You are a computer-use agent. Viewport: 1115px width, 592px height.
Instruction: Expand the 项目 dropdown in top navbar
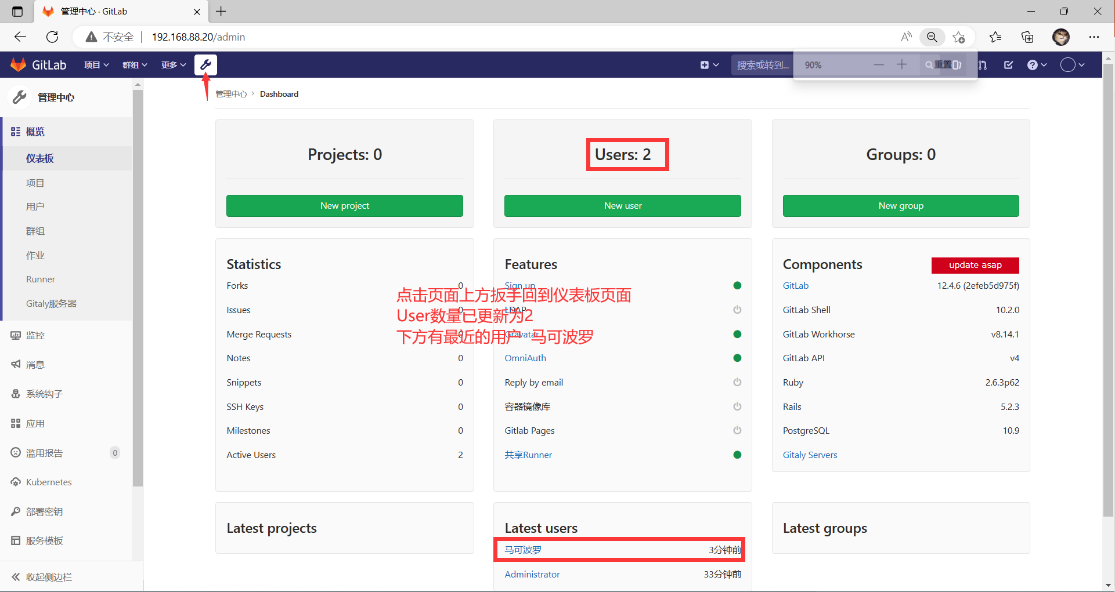click(96, 65)
